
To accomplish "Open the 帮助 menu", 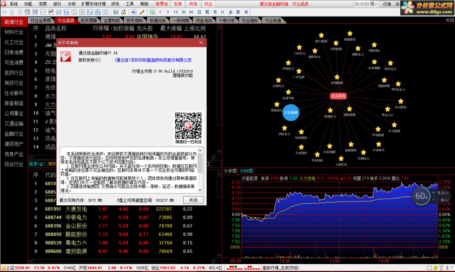I will (144, 4).
